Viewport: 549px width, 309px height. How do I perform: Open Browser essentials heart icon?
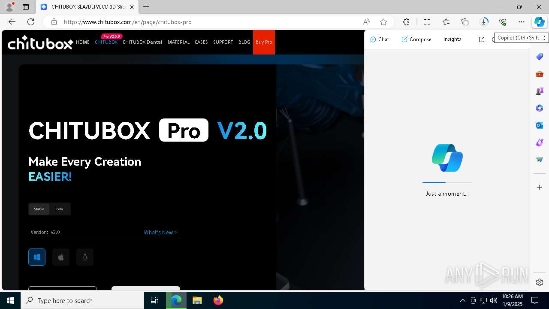[503, 22]
